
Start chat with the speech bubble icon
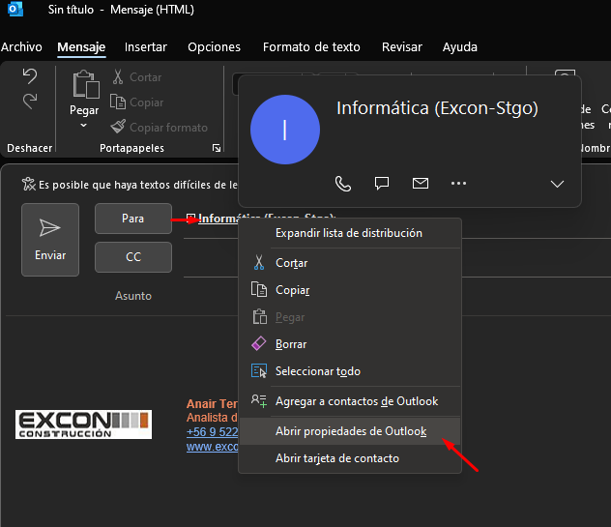pos(382,183)
